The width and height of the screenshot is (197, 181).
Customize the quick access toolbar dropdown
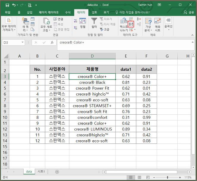click(36, 5)
